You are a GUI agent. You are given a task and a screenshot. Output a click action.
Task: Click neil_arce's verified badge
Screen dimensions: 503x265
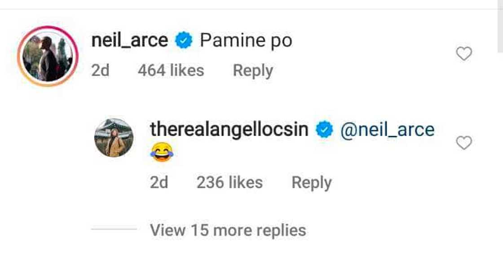(184, 41)
